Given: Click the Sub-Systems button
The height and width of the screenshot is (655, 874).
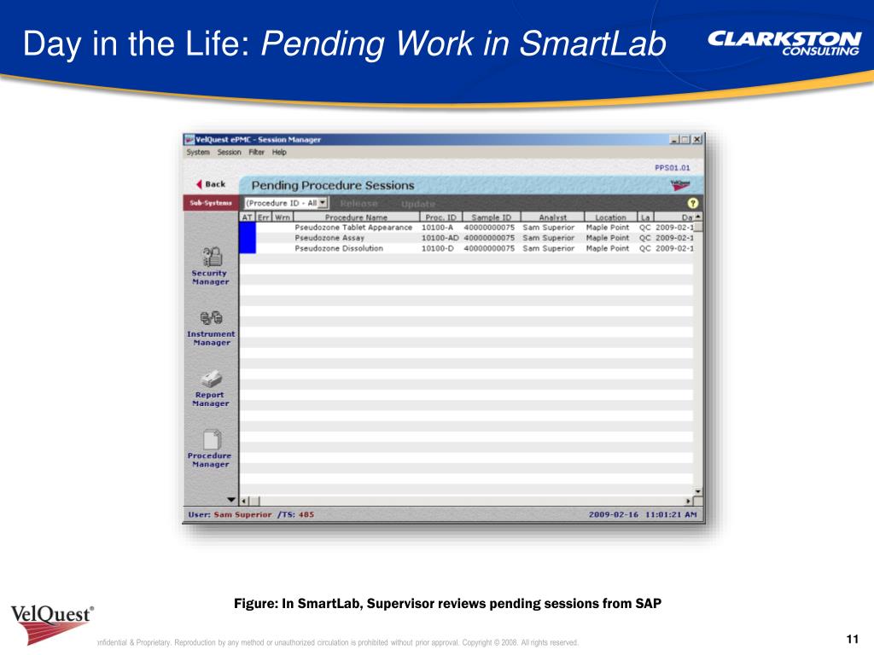Looking at the screenshot, I should [x=211, y=203].
